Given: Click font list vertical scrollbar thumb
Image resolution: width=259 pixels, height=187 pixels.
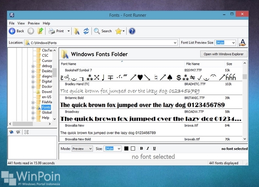Looking at the screenshot, I should click(x=244, y=76).
